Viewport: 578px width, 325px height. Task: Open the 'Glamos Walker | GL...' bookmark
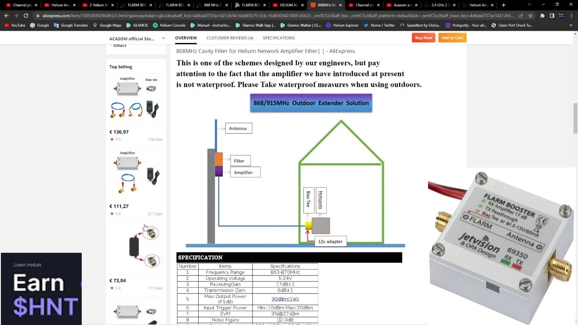301,25
